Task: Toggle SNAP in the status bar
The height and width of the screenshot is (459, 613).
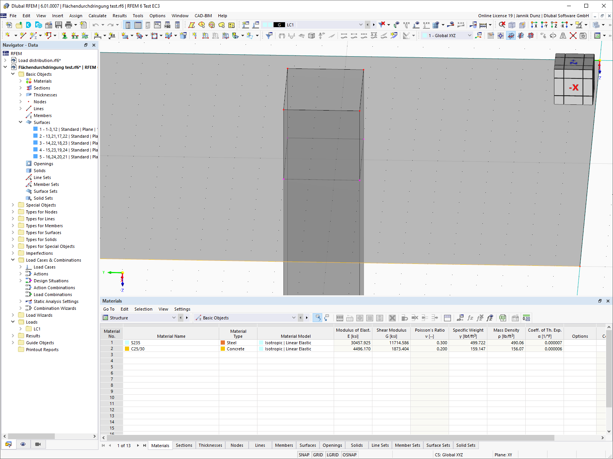Action: [x=304, y=455]
